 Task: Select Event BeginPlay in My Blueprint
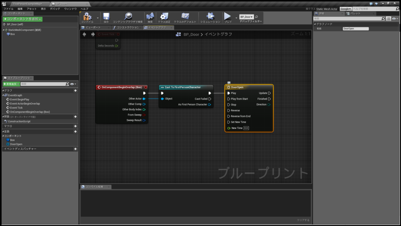pyautogui.click(x=20, y=100)
